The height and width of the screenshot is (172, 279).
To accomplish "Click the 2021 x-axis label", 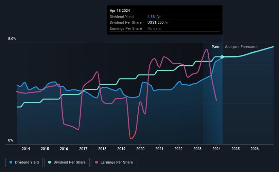I will coord(159,149).
